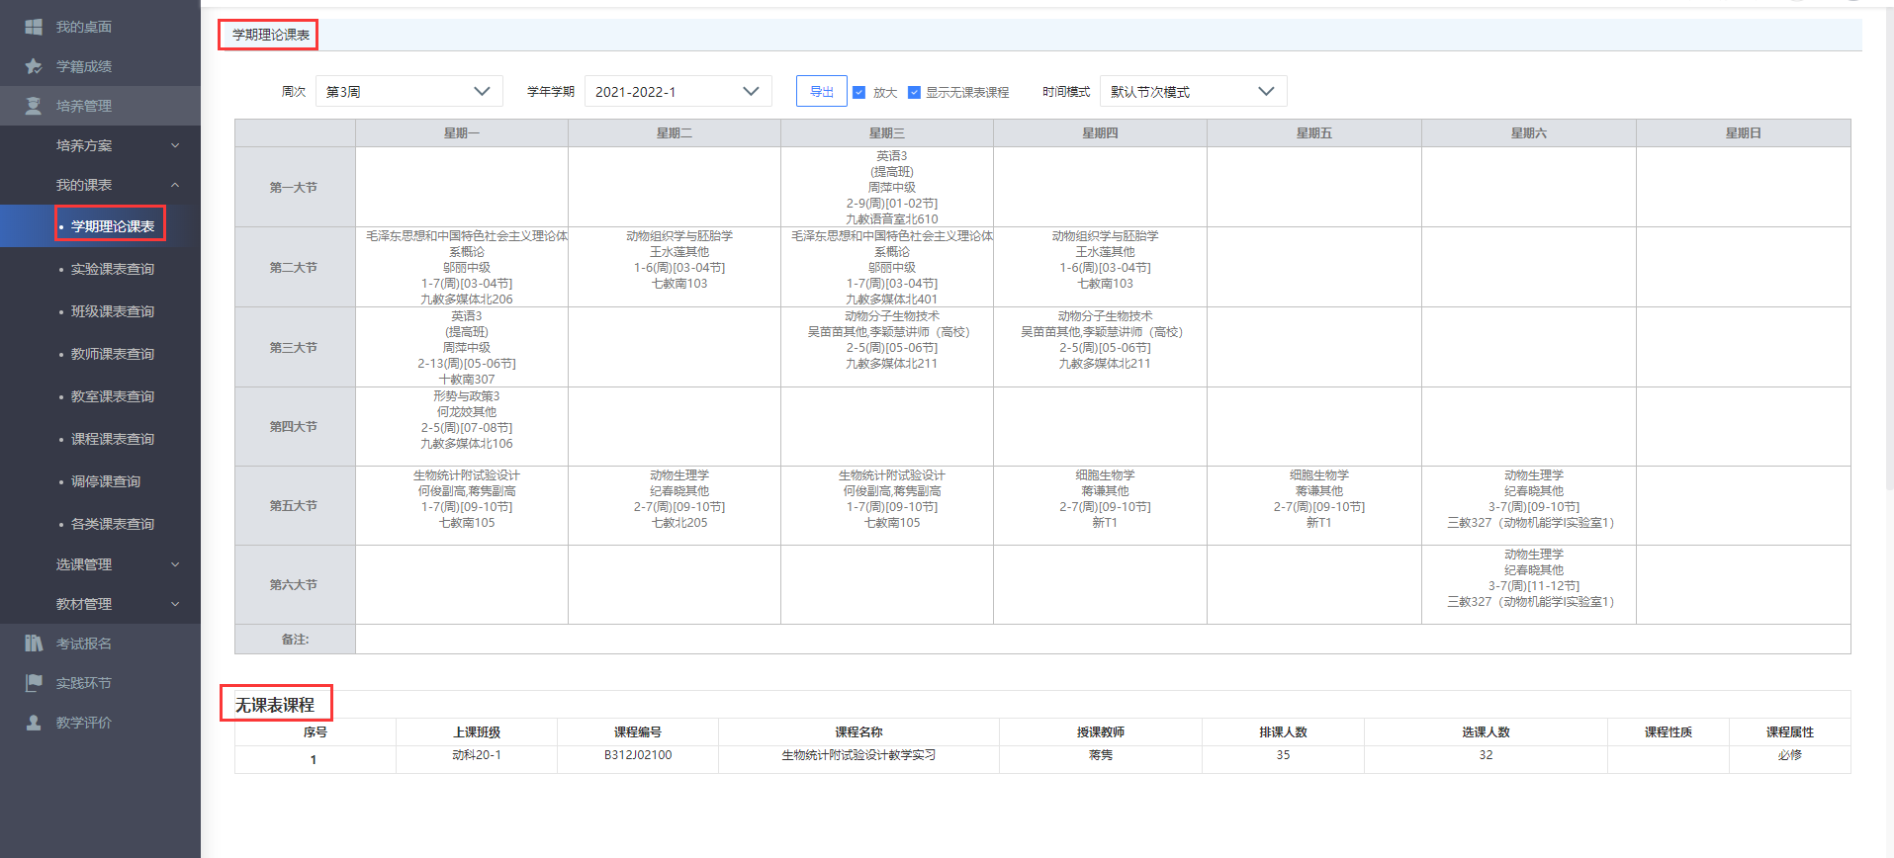Open the 时间模式 dropdown

[x=1192, y=92]
